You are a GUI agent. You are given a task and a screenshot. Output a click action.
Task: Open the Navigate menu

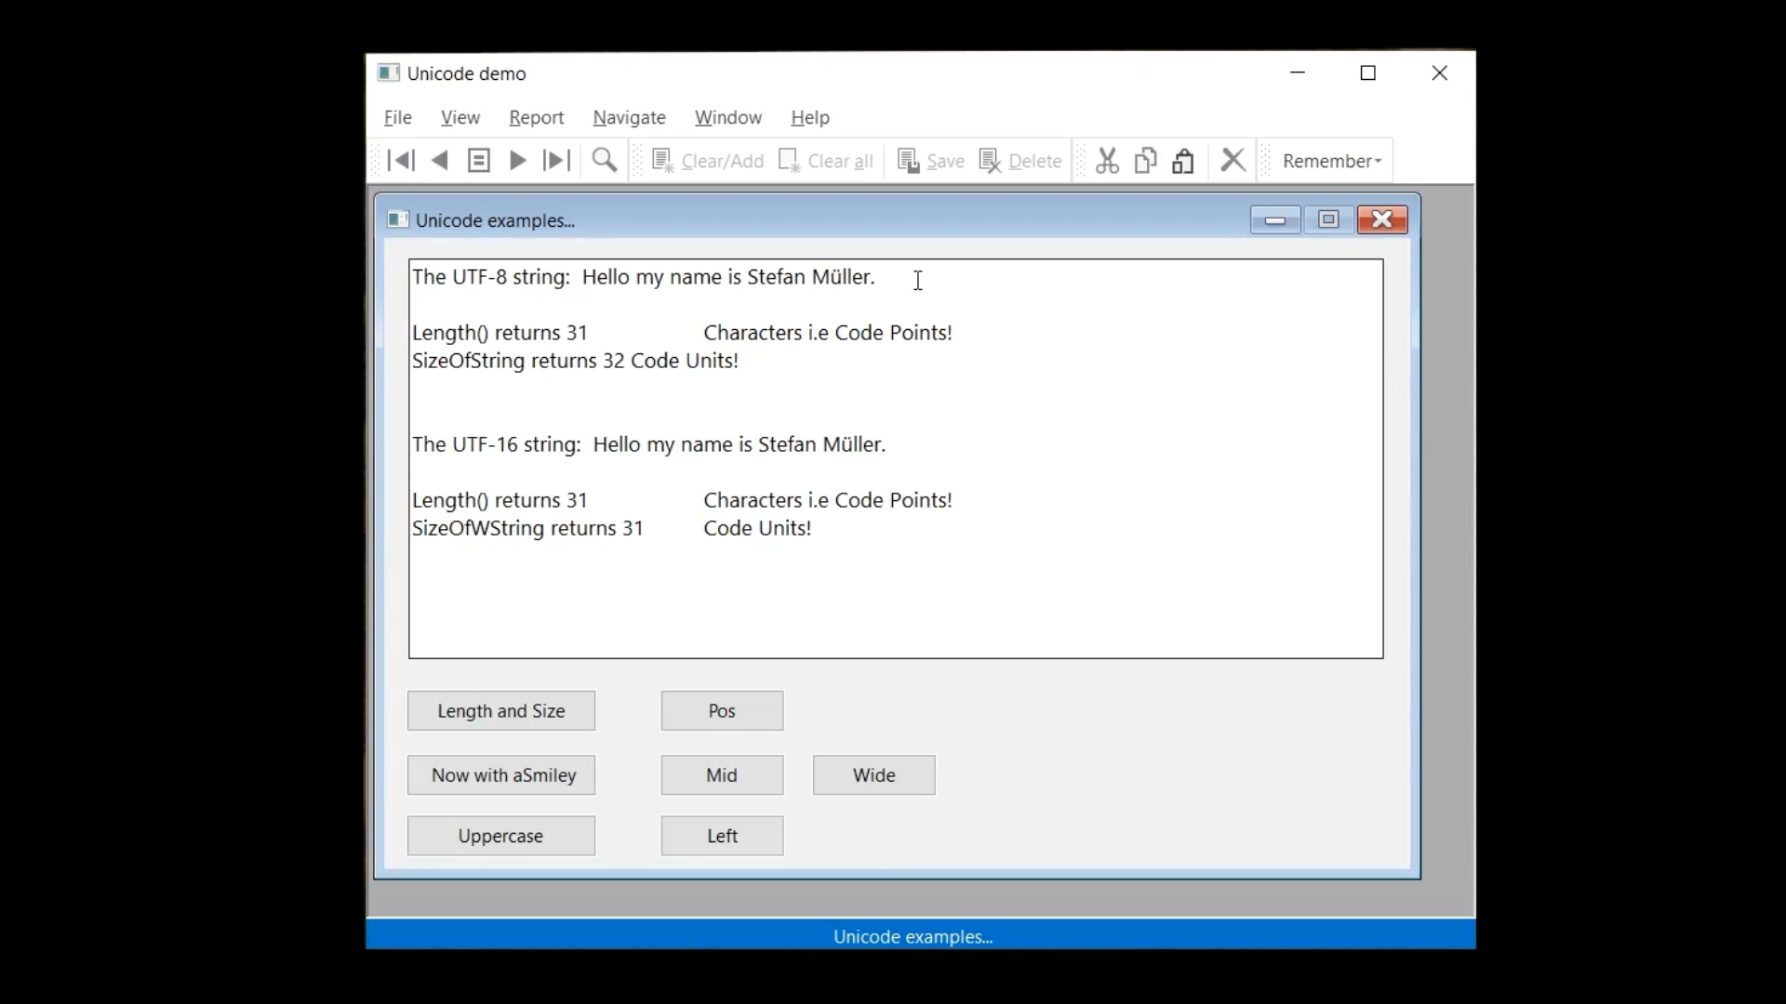click(x=629, y=117)
